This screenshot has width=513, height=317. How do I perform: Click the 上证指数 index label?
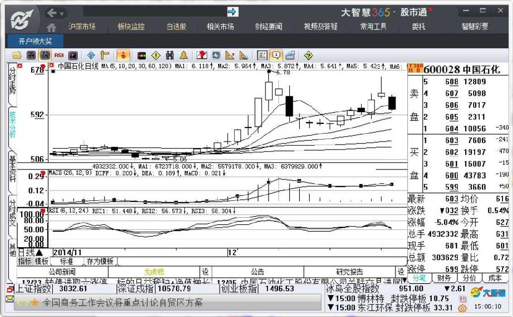click(x=33, y=289)
